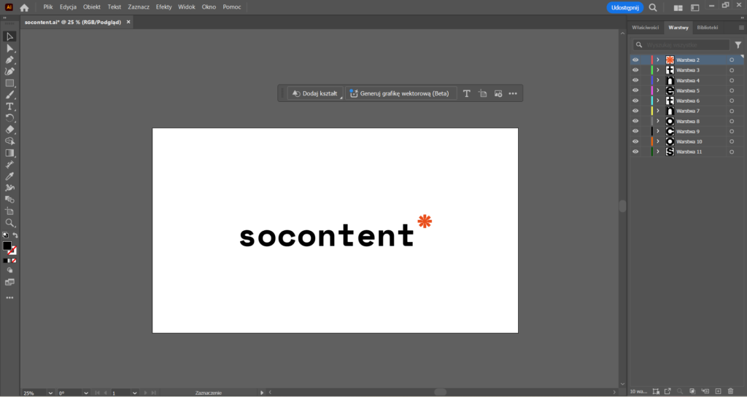The width and height of the screenshot is (747, 397).
Task: Hide layer Warstwa 10
Action: tap(635, 142)
